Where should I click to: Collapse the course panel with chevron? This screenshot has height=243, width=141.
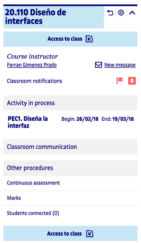(132, 13)
